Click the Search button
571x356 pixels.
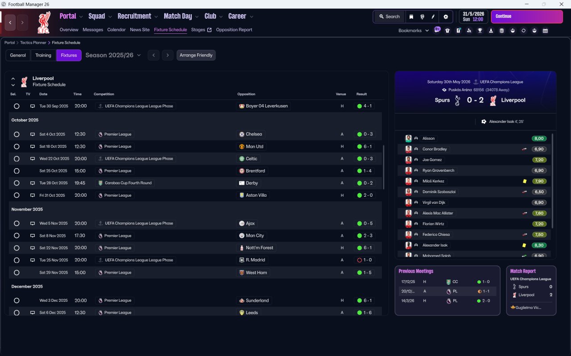click(389, 17)
